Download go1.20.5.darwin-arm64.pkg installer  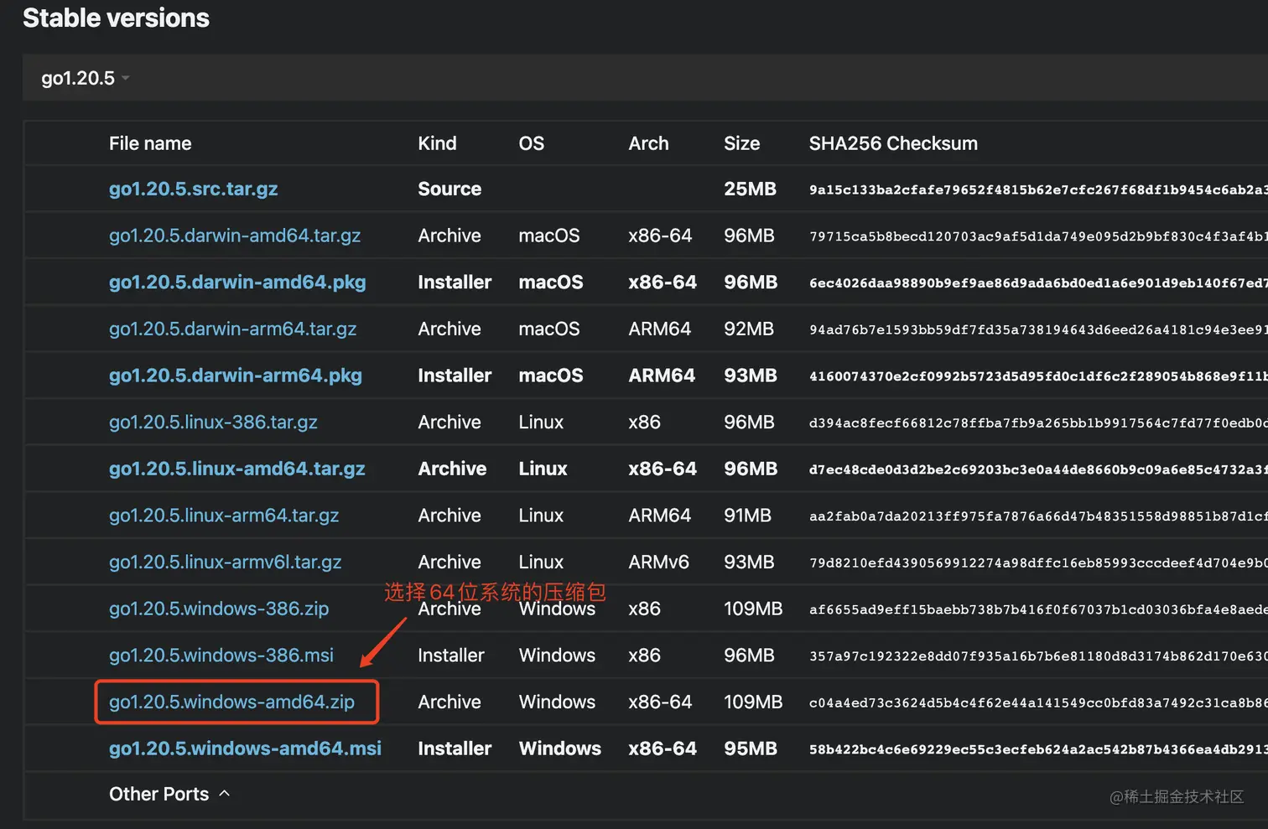(x=236, y=376)
